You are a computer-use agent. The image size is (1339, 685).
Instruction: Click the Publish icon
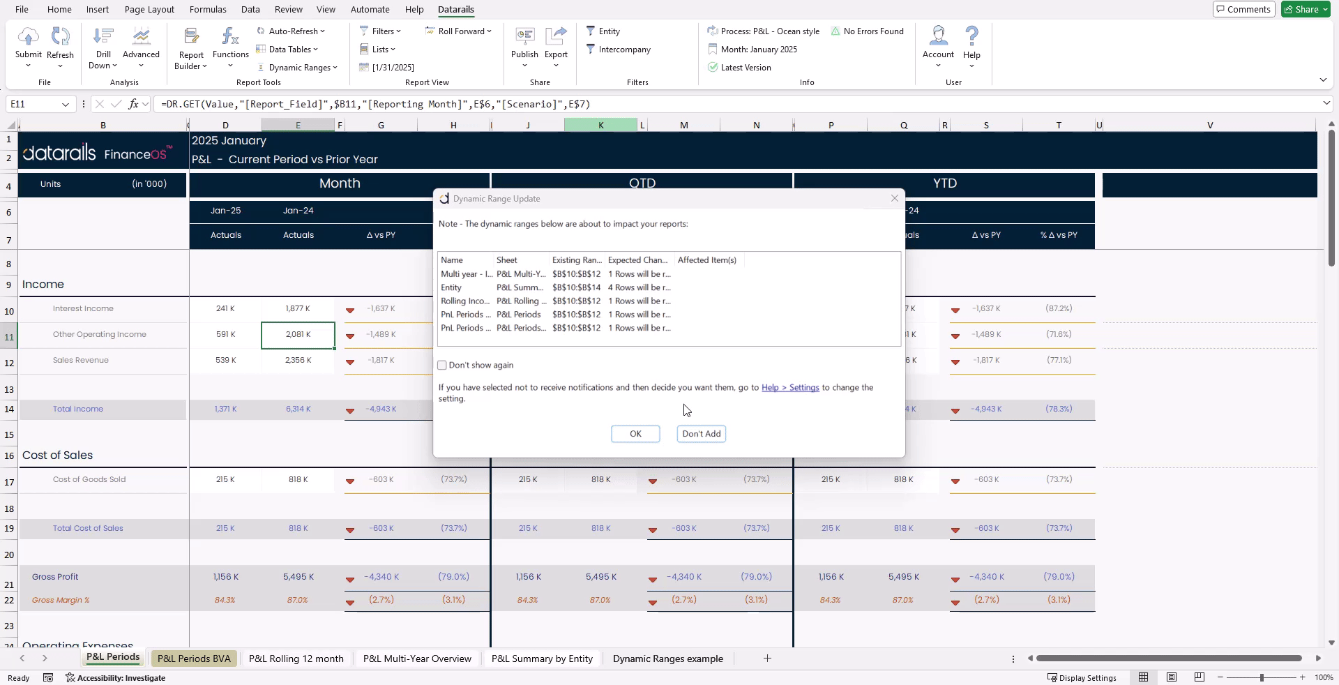[524, 37]
